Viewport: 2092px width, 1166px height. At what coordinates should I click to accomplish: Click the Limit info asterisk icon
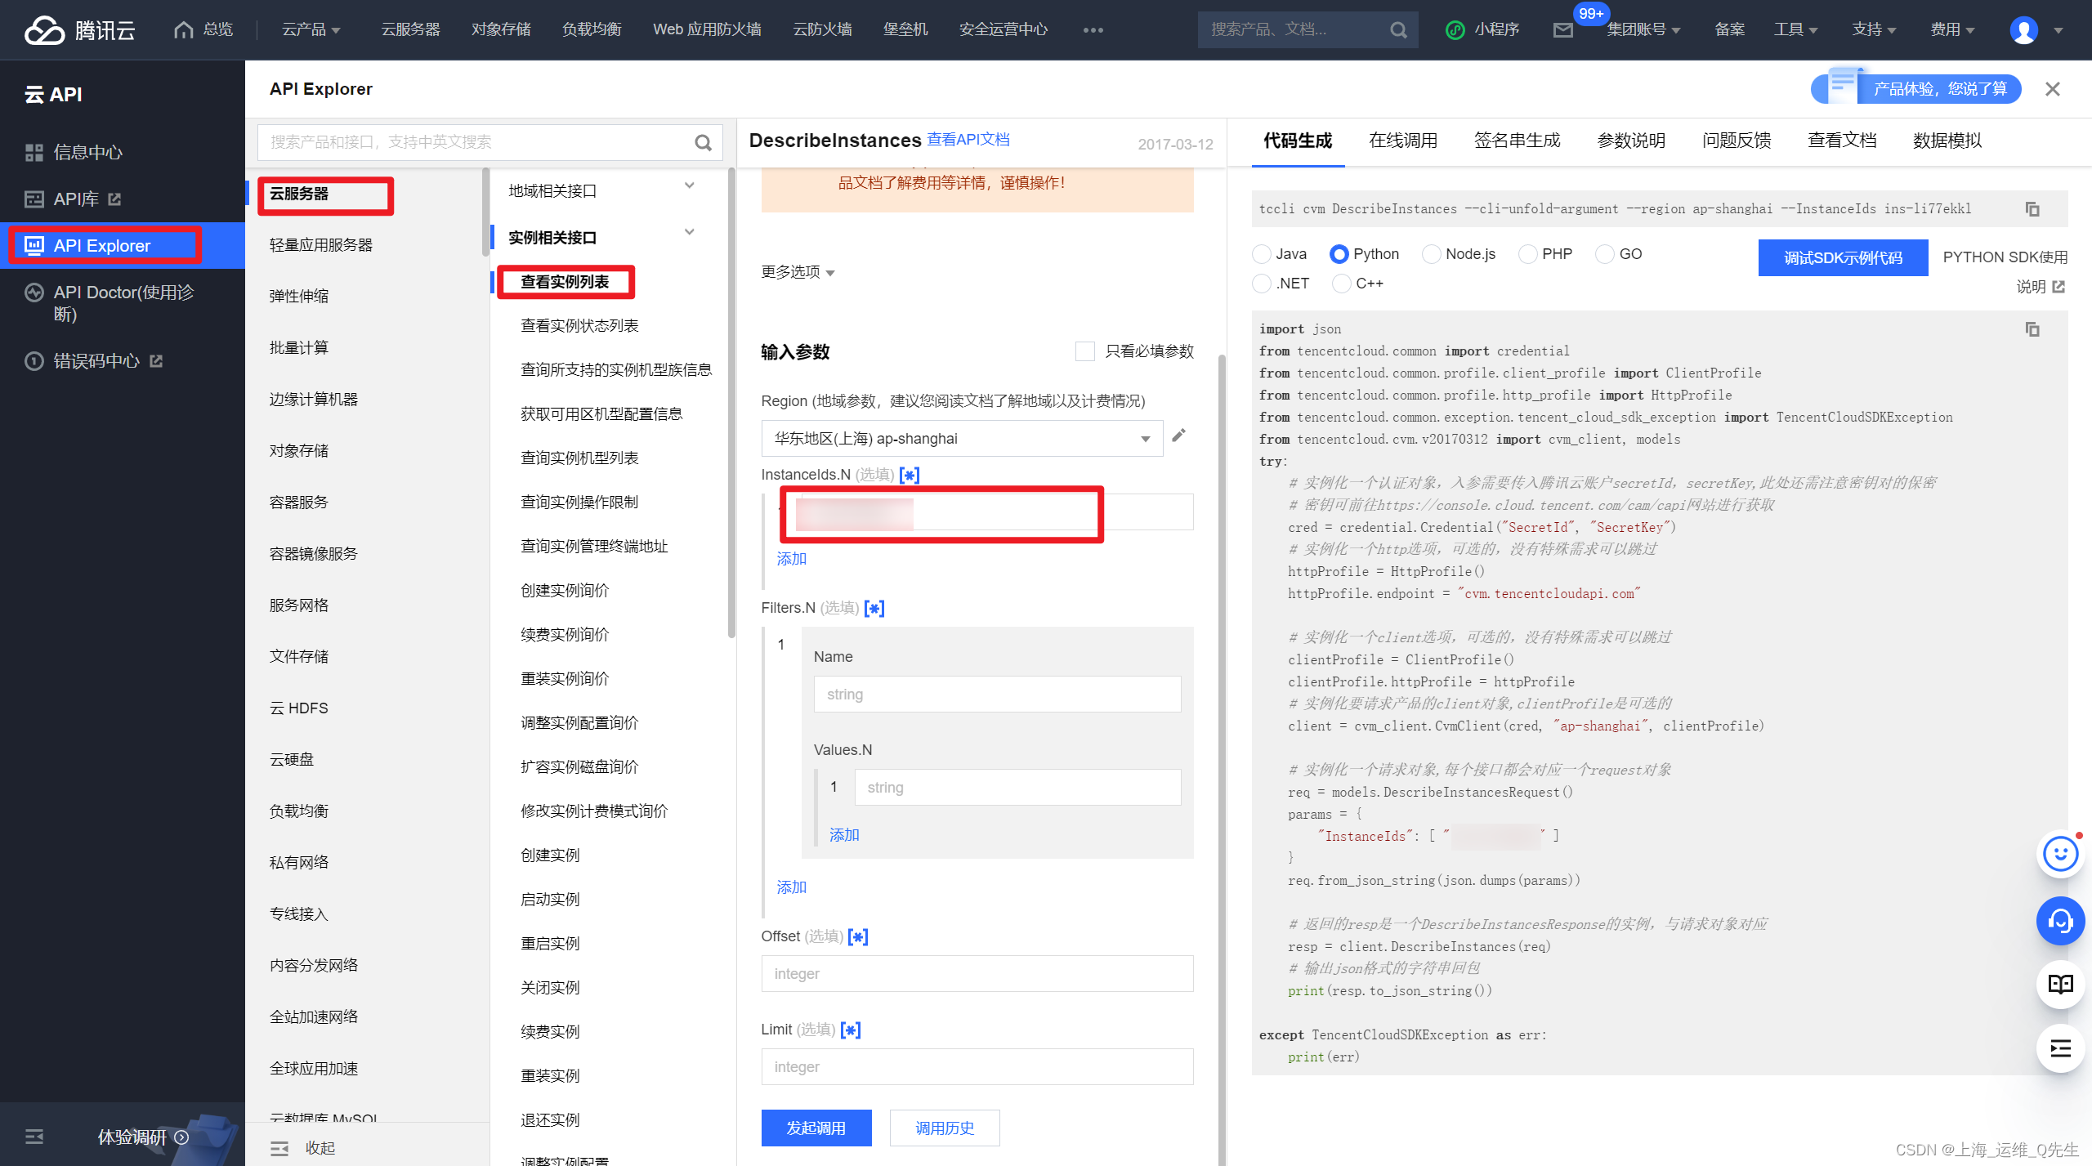(851, 1030)
